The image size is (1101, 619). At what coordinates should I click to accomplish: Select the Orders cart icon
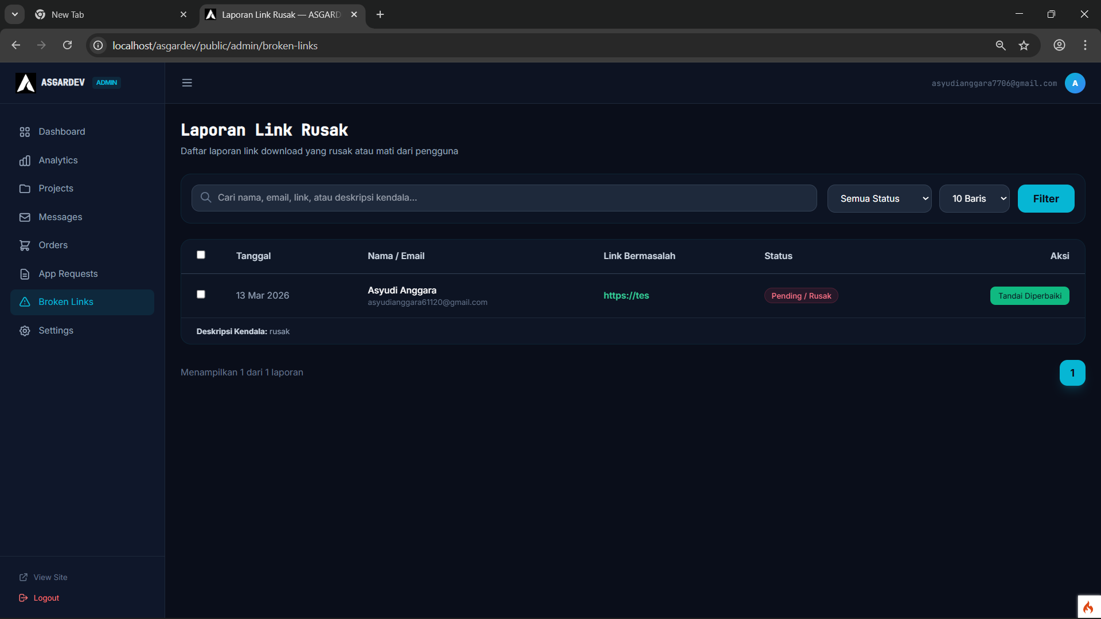[x=25, y=245]
